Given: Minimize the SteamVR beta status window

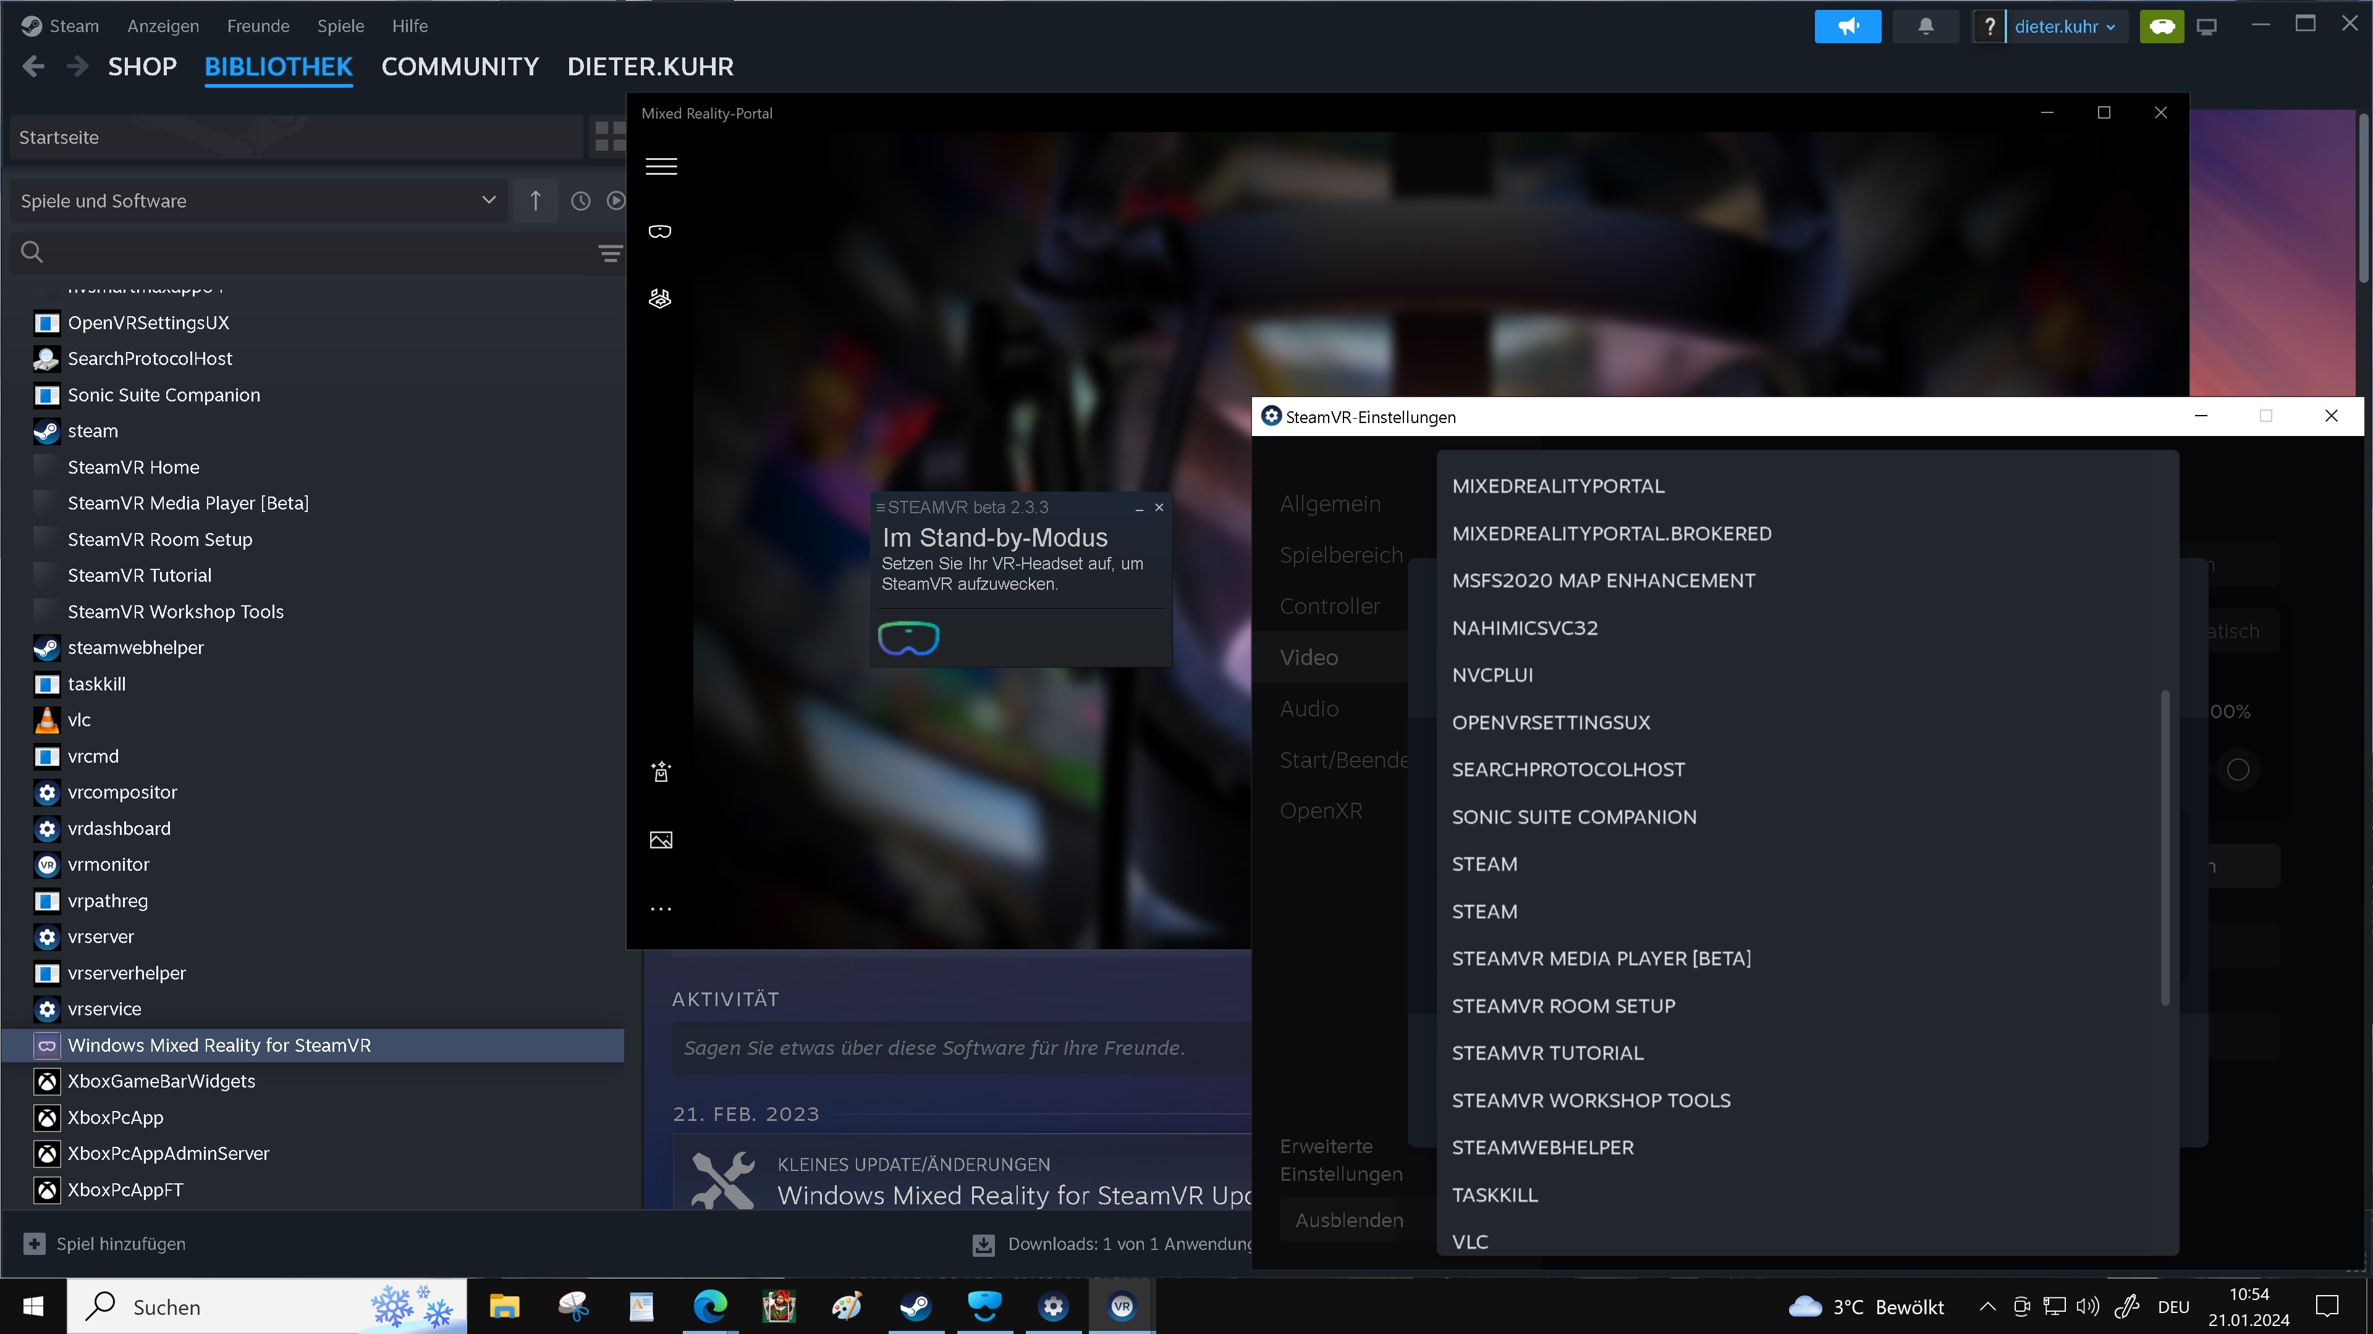Looking at the screenshot, I should [1140, 508].
